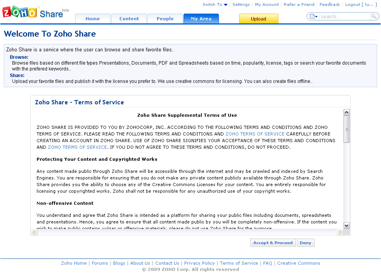The height and width of the screenshot is (276, 381).
Task: Focus the search input field
Action: tap(345, 17)
